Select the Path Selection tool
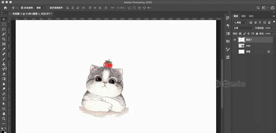The height and width of the screenshot is (133, 276). point(4,104)
